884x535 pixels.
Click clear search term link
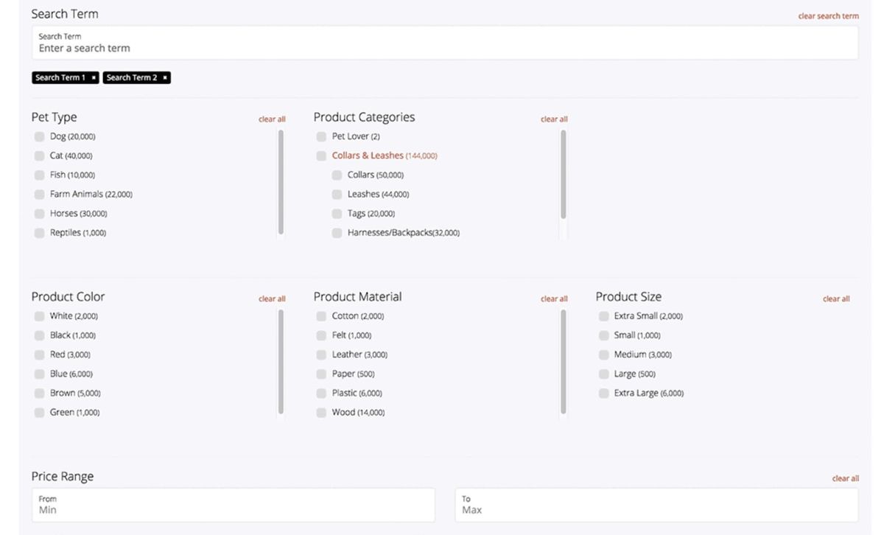click(828, 16)
